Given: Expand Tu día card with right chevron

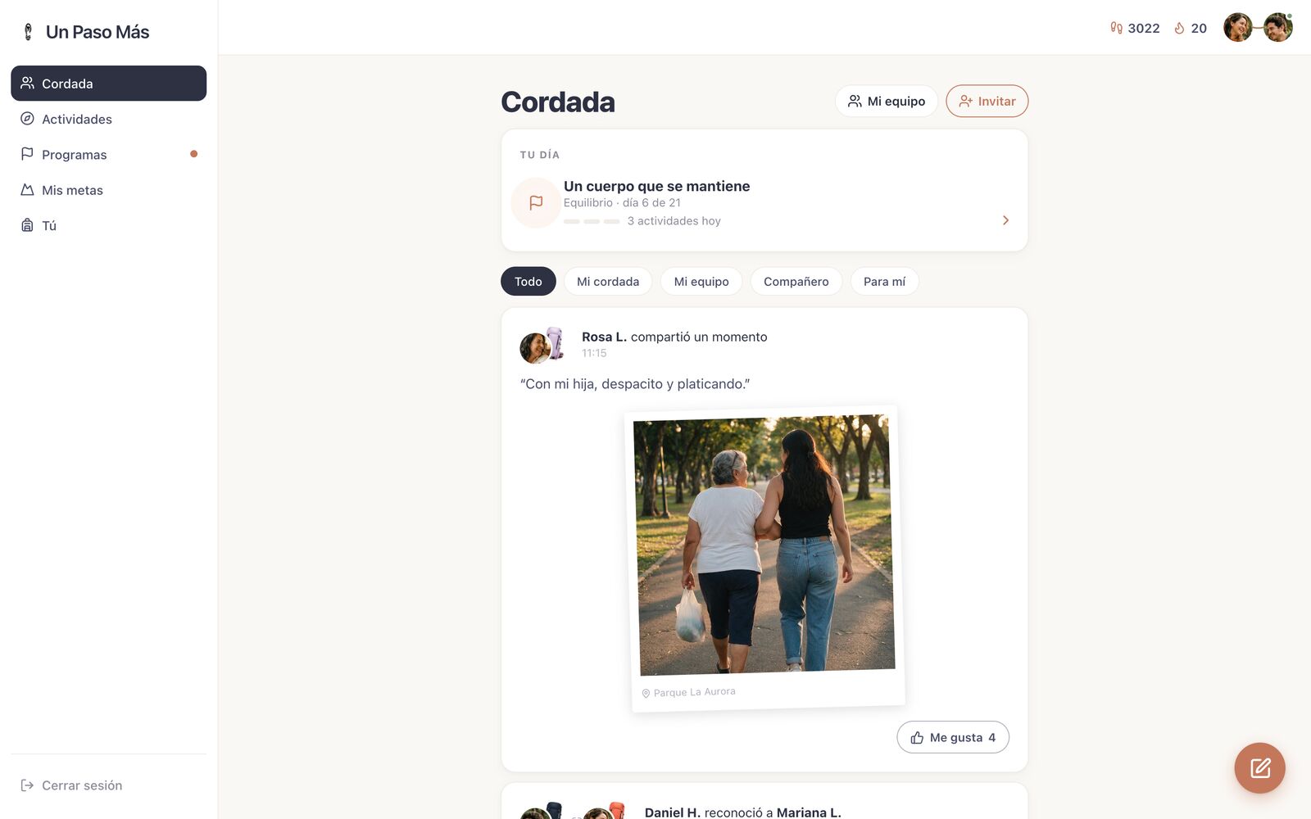Looking at the screenshot, I should click(1005, 220).
